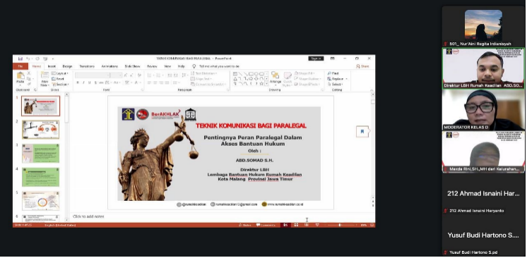Open the Text Direction dropdown
This screenshot has height=258, width=527.
coord(203,73)
